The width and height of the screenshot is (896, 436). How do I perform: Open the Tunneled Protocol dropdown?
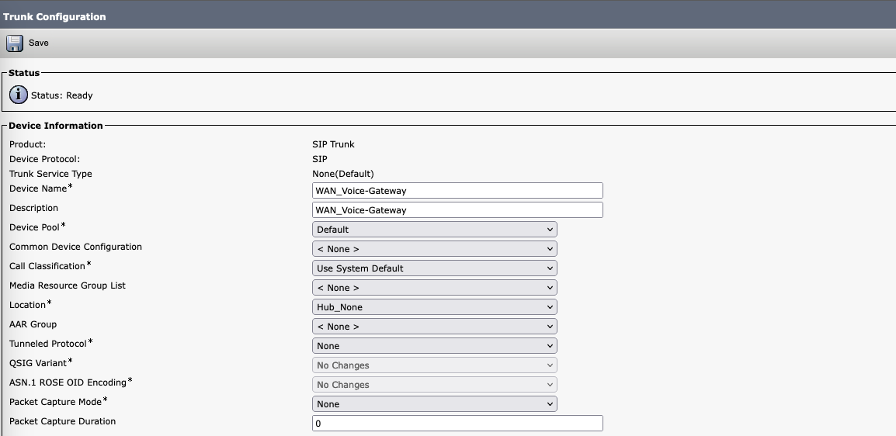[434, 346]
